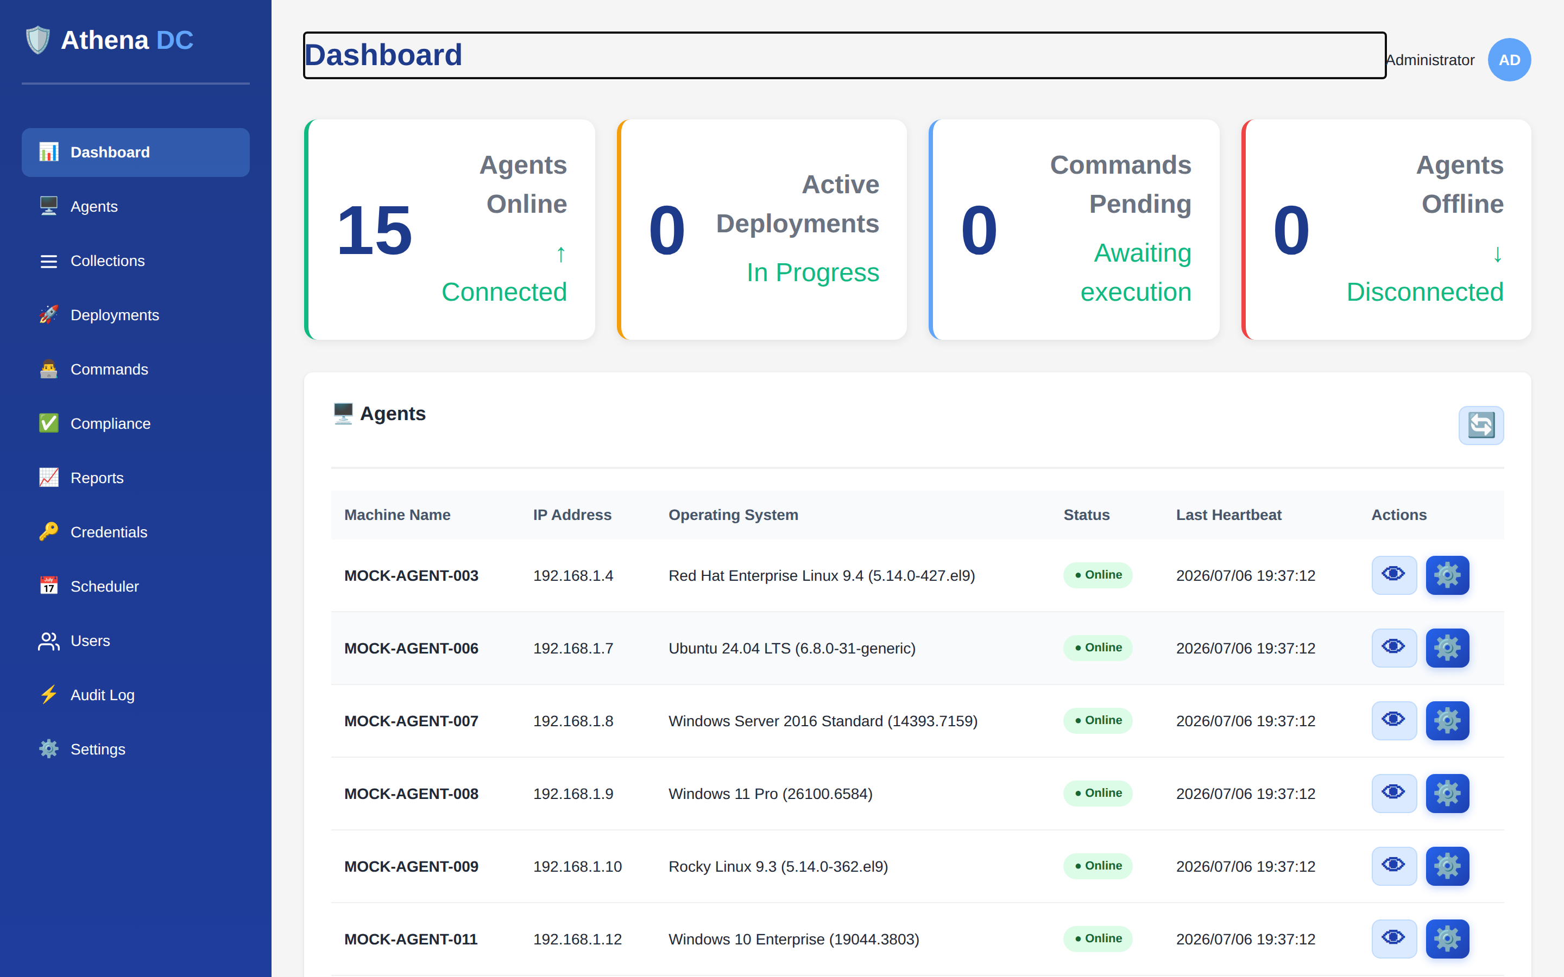This screenshot has height=977, width=1564.
Task: Click the Dashboard bar-chart icon in sidebar
Action: tap(48, 153)
